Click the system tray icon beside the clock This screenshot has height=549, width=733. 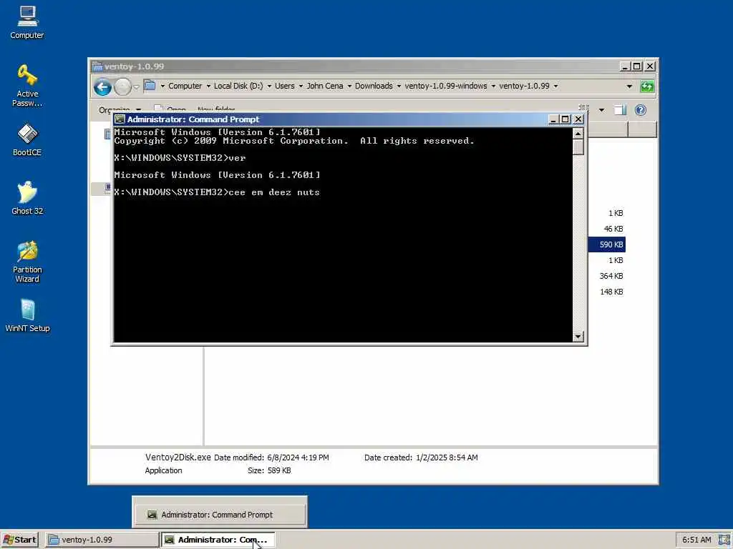pyautogui.click(x=724, y=540)
